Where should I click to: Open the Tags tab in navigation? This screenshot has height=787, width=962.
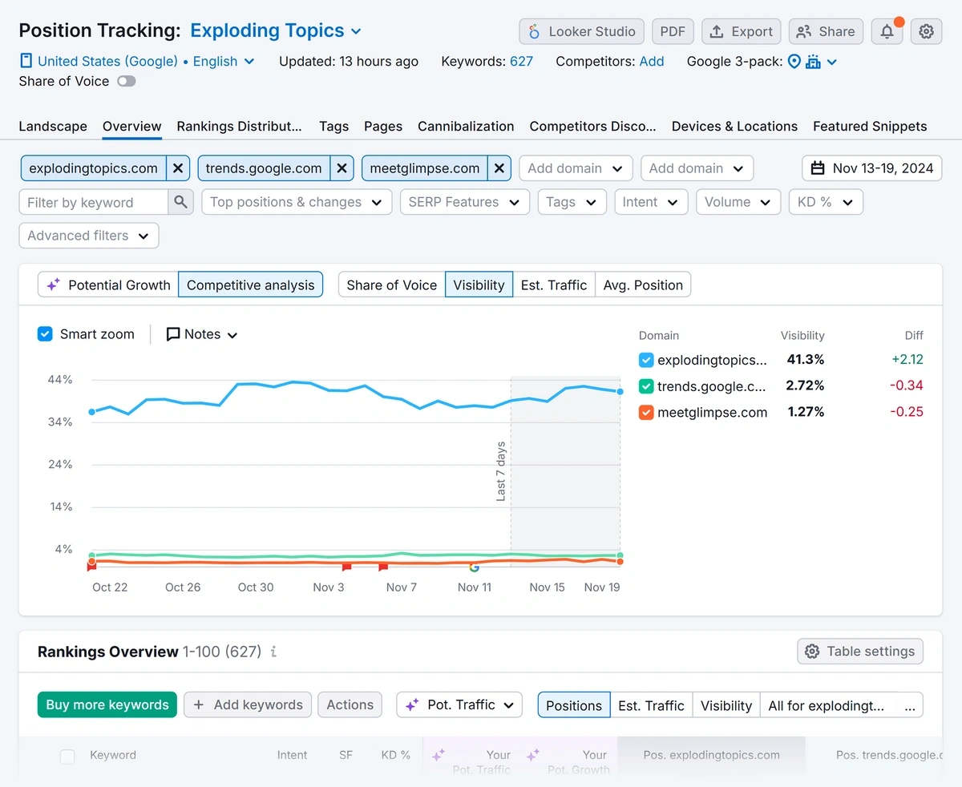pos(333,126)
